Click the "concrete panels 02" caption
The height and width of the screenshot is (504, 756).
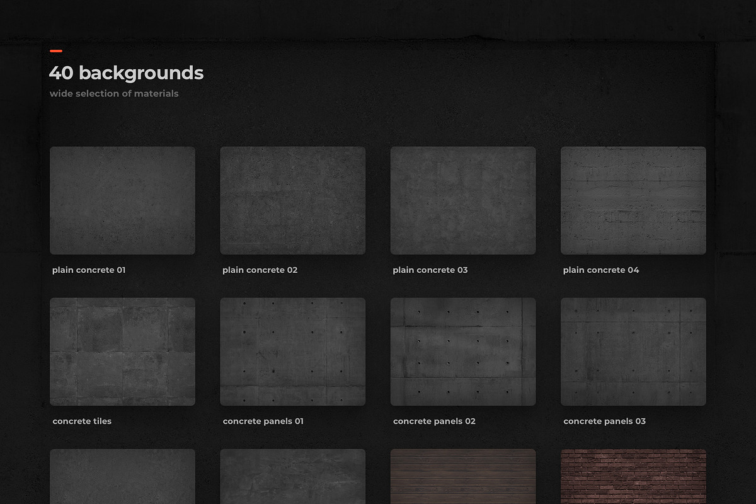[x=434, y=421]
